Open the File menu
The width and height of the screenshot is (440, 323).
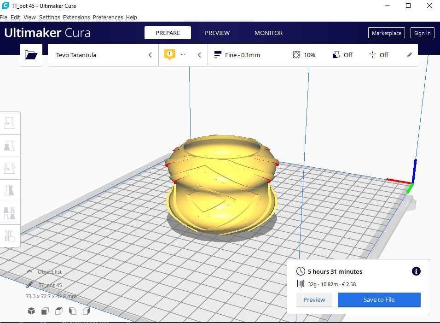4,18
